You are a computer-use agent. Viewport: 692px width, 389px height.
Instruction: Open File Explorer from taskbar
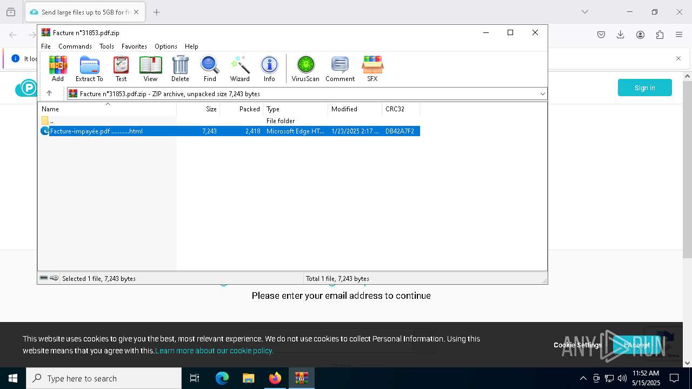249,378
